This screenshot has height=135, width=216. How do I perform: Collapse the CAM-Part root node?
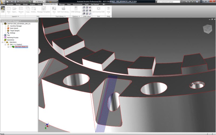tap(2, 24)
